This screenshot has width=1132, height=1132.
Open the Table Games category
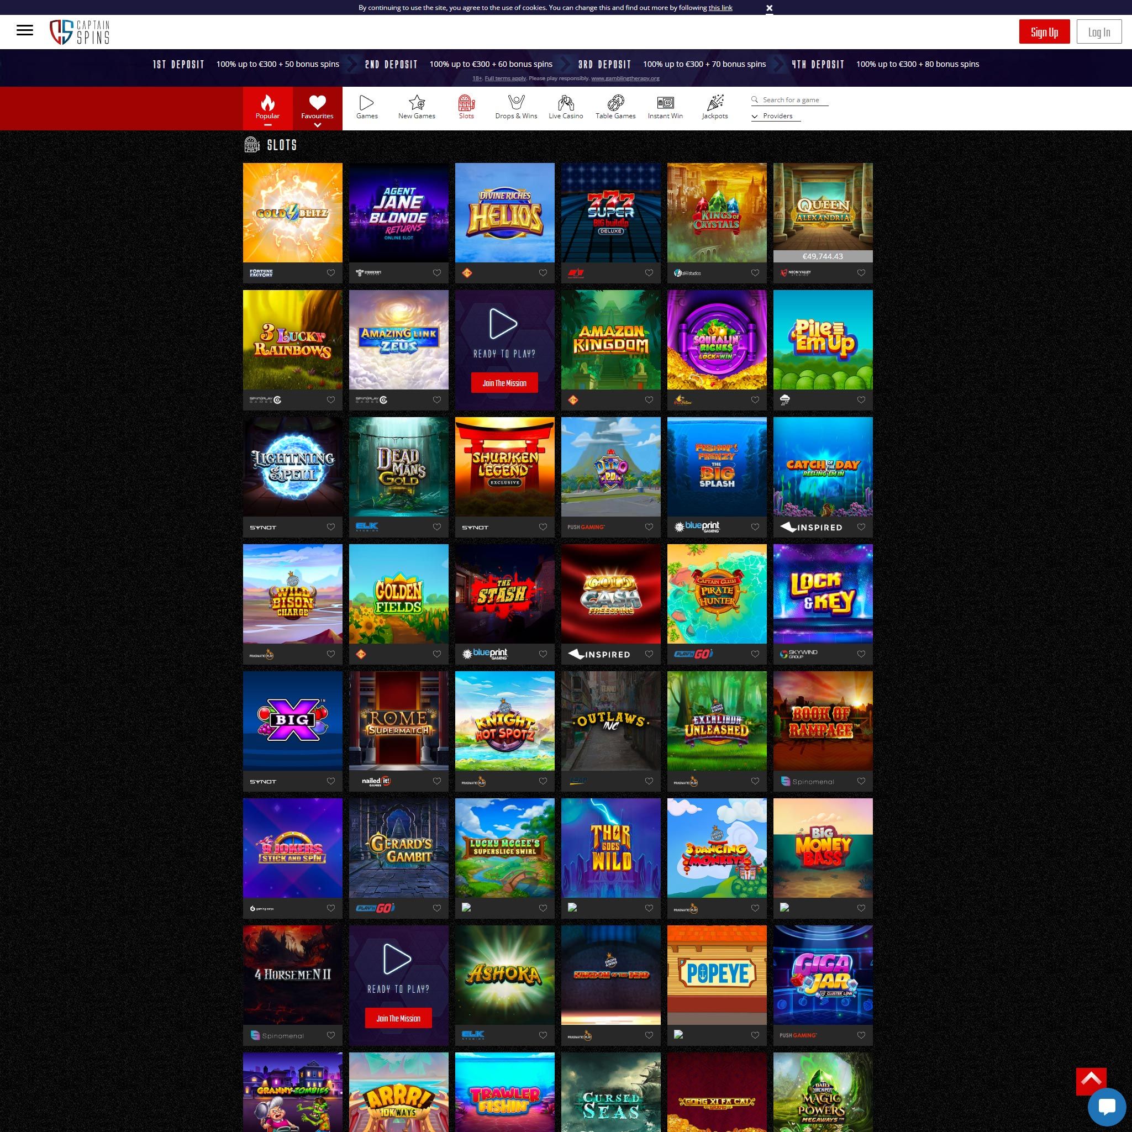[615, 107]
